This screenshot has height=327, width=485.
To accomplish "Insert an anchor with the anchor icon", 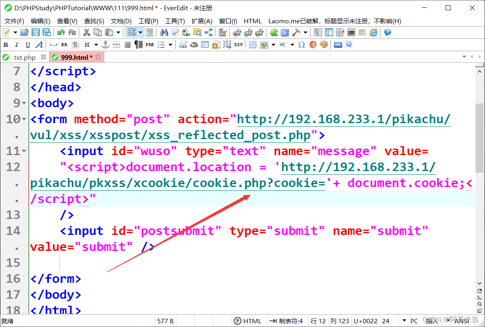I will (105, 45).
